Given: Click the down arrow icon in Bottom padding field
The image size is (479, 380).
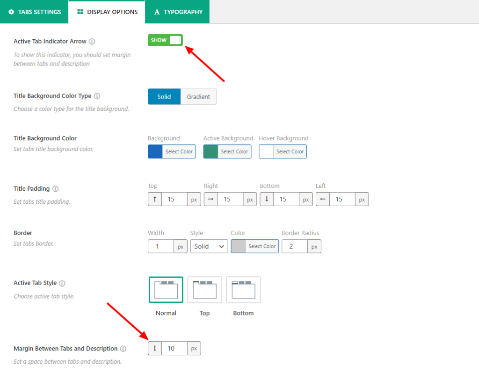Looking at the screenshot, I should (267, 199).
